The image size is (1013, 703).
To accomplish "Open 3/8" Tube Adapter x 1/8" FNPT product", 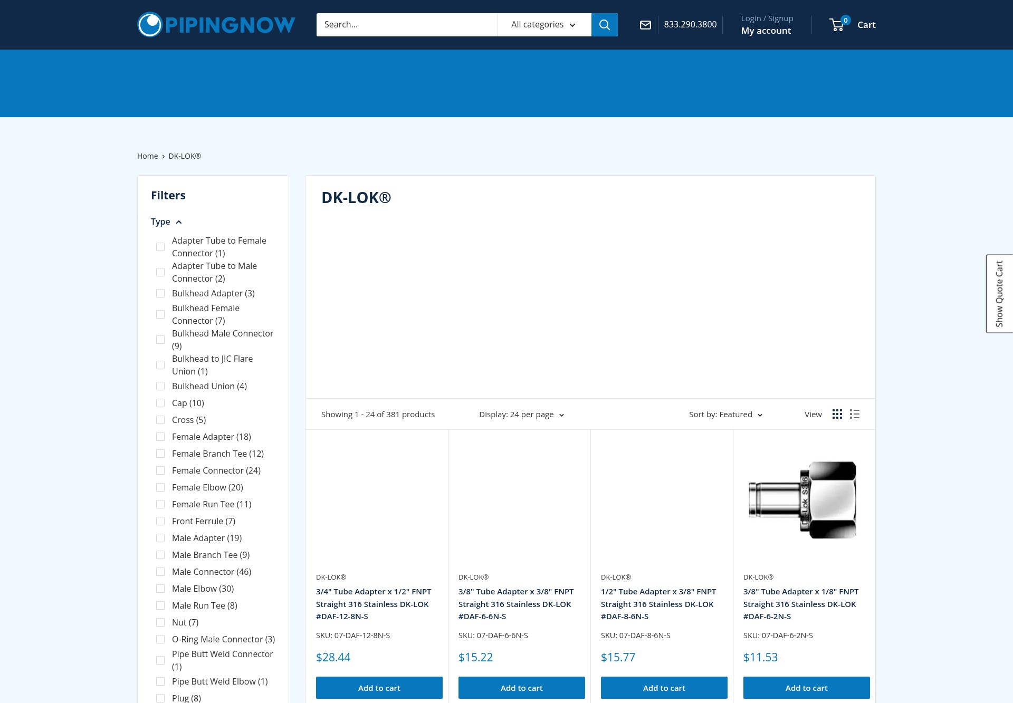I will click(x=801, y=604).
